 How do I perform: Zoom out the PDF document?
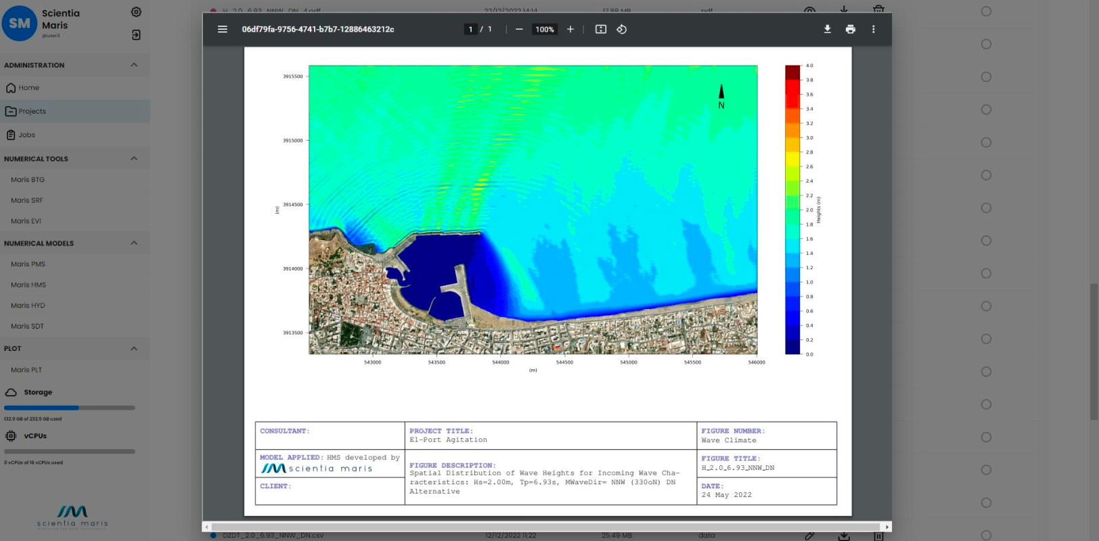point(519,29)
